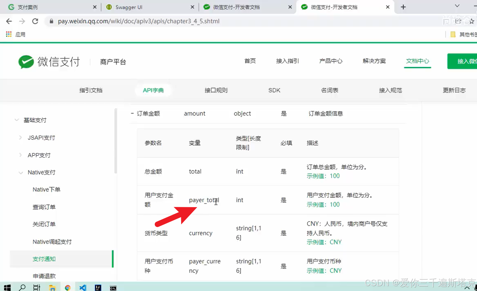Click the 微信支付 logo
Viewport: 477px width, 291px height.
pos(49,62)
